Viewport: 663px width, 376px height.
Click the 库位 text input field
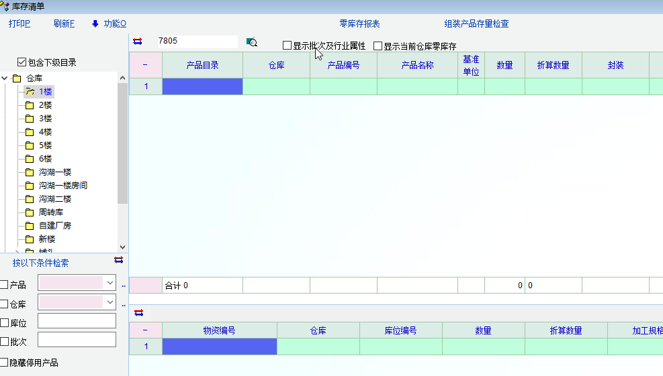pyautogui.click(x=77, y=321)
